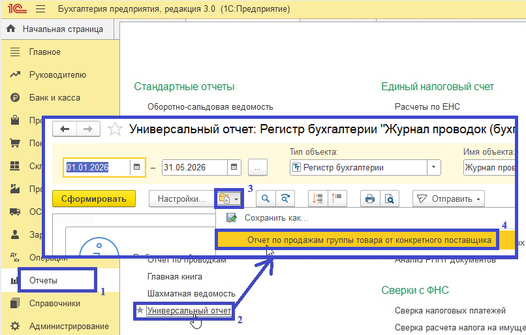Screen dimensions: 526x335
Task: Open calendar picker for start date 01.01.2026
Action: [136, 167]
